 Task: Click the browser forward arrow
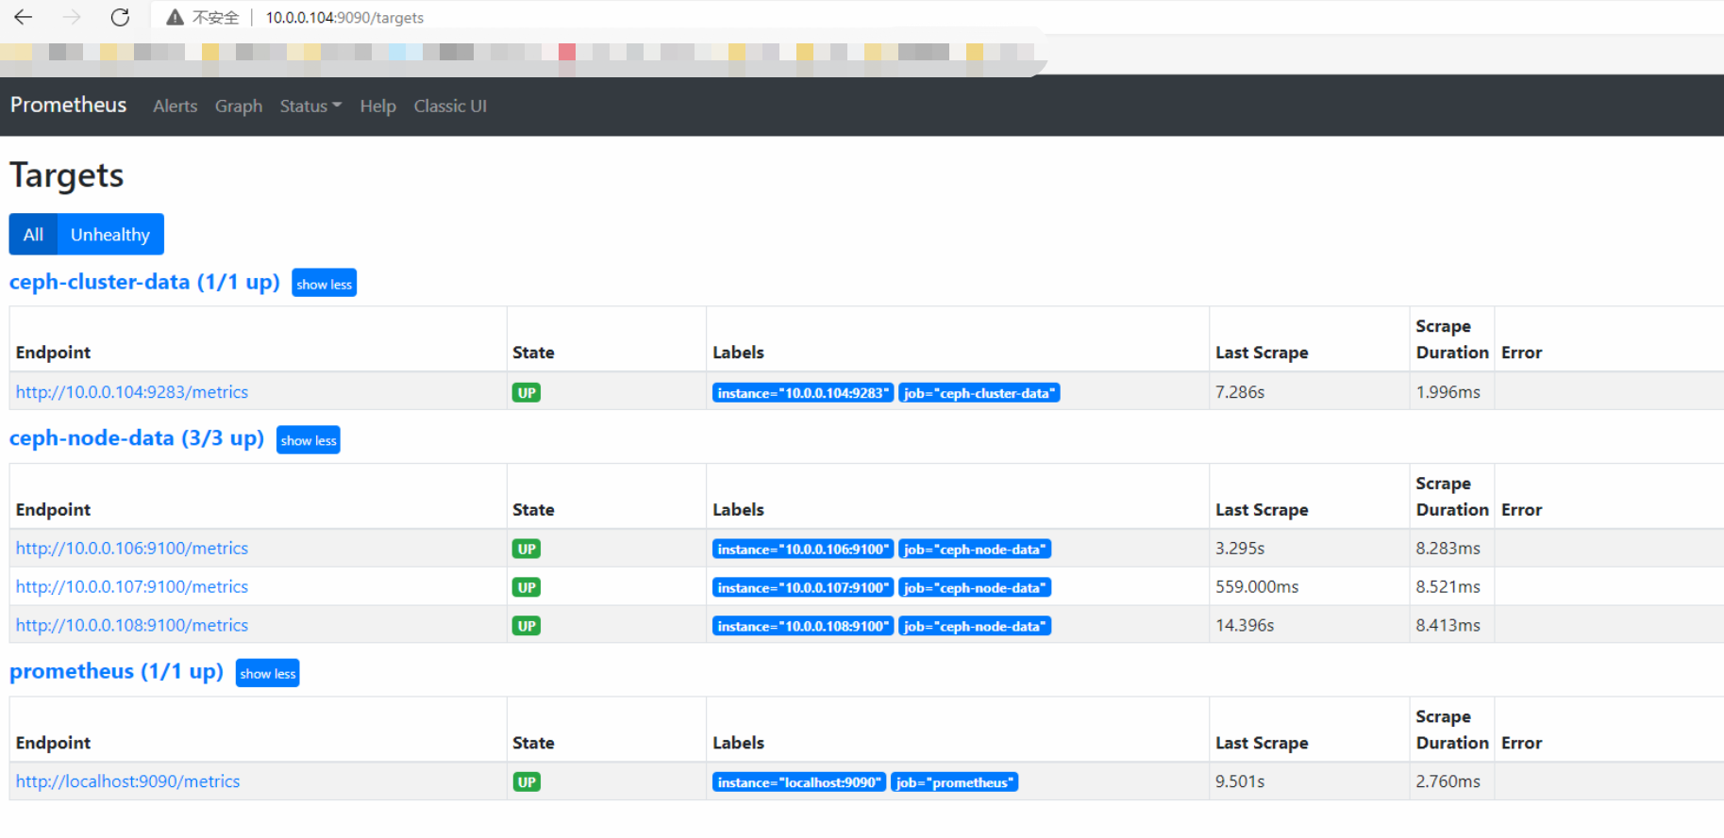pos(72,17)
